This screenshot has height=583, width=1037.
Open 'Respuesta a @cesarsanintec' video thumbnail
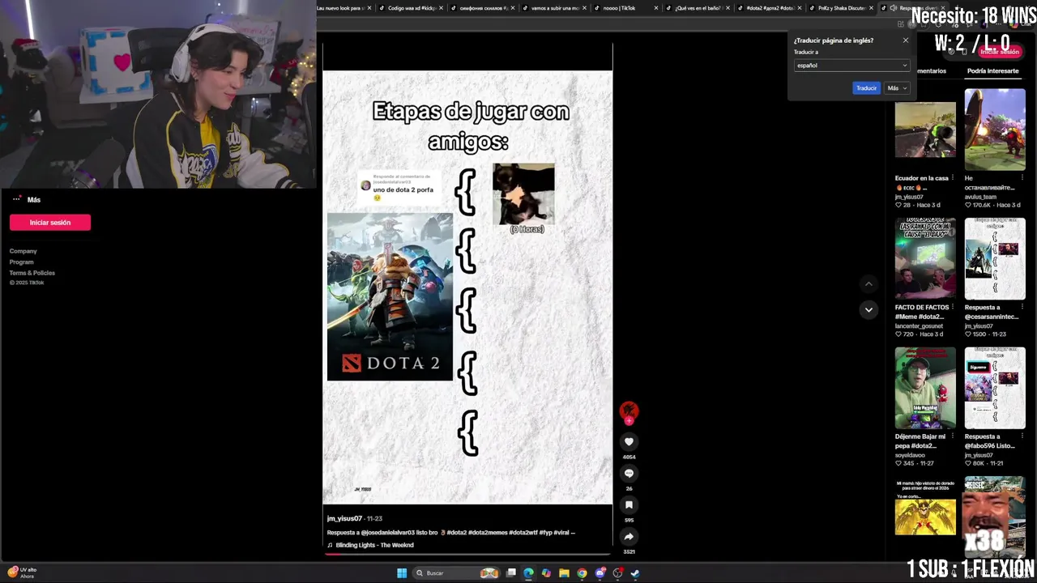tap(995, 258)
